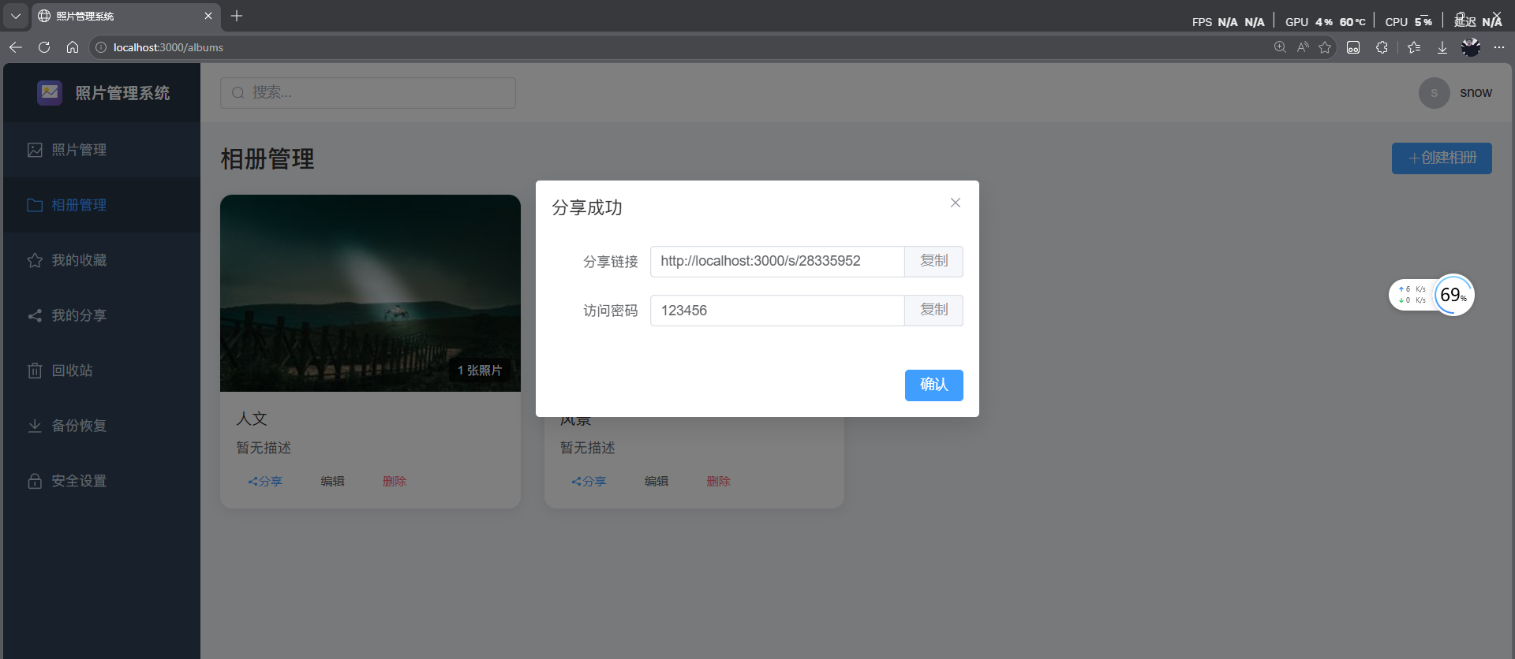Viewport: 1515px width, 659px height.
Task: Close the share success dialog
Action: (955, 203)
